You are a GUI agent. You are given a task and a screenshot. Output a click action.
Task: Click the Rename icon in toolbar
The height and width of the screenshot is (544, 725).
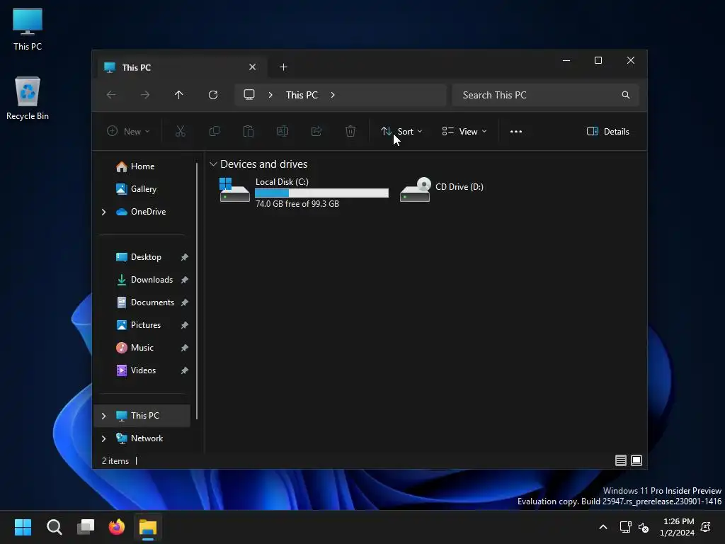coord(282,131)
